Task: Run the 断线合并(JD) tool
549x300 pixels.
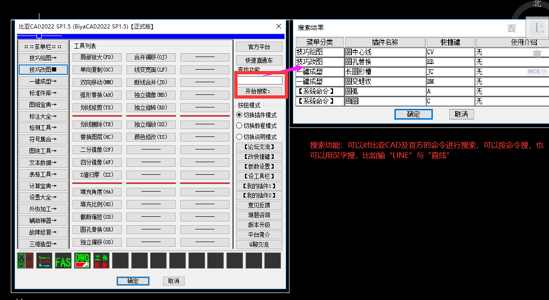Action: (x=151, y=82)
